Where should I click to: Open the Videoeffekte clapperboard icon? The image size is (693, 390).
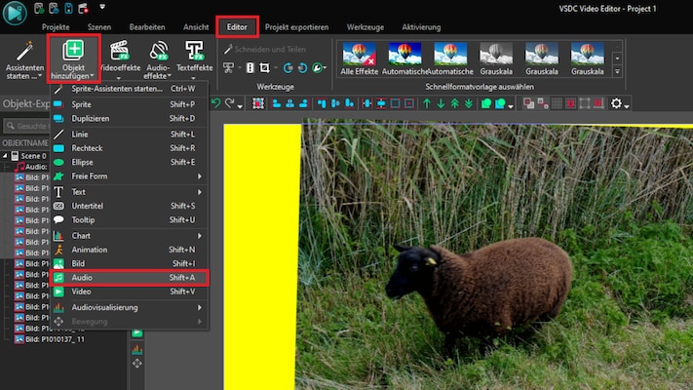click(120, 52)
